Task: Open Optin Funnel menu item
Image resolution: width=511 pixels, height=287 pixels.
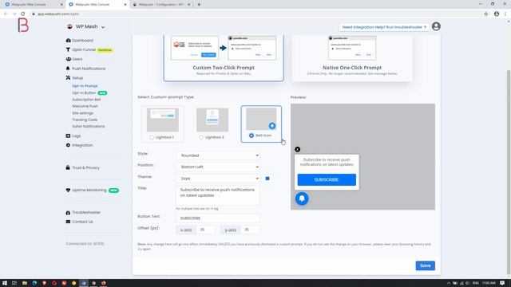Action: [x=84, y=49]
